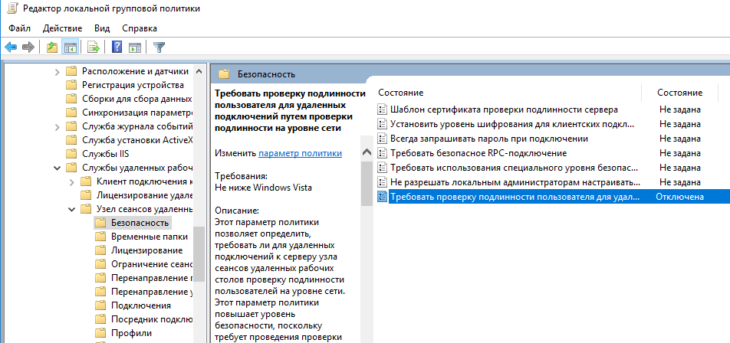Toggle the Show/Hide Console Tree icon
Image resolution: width=730 pixels, height=343 pixels.
(x=70, y=47)
